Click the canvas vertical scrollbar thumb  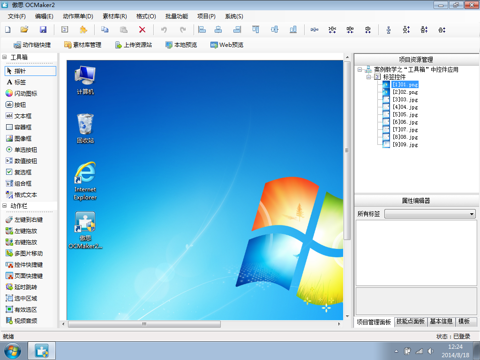click(347, 150)
